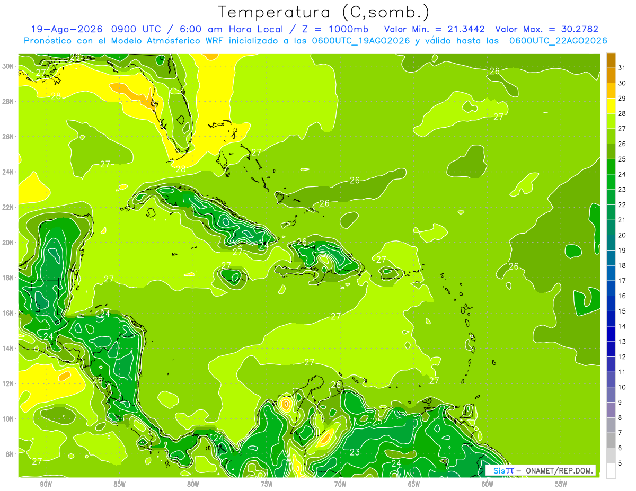Click the 8N latitude axis label
636x491 pixels.
[x=11, y=454]
